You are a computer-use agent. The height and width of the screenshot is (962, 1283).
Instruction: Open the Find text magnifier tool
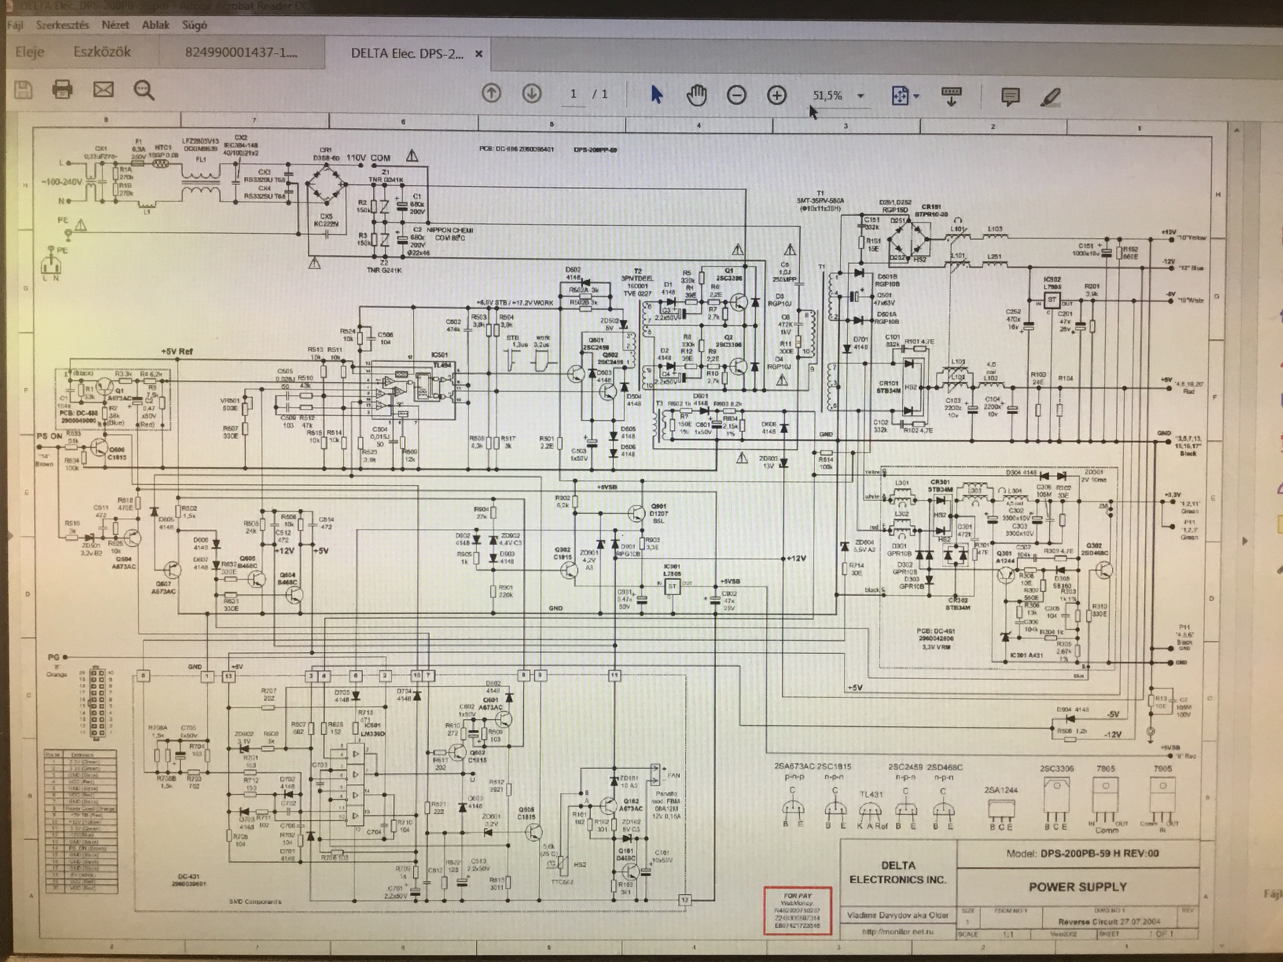144,90
